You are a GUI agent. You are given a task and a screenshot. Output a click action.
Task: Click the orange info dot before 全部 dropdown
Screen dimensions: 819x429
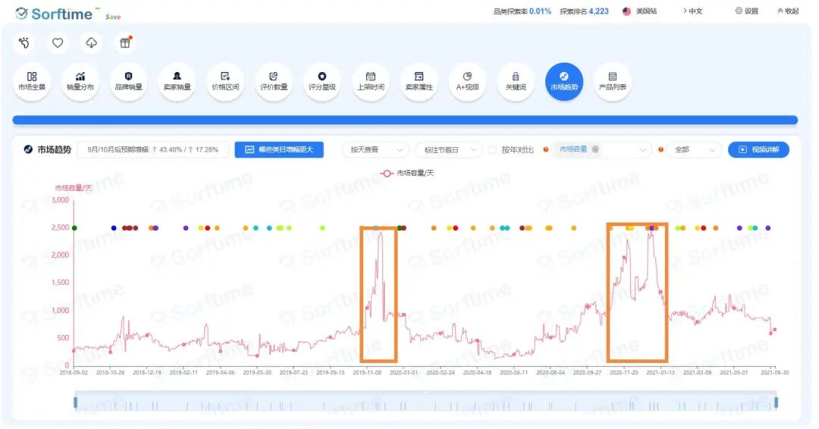point(661,150)
